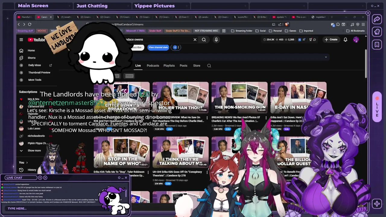Expand the Subscriptions section arrow

(x=40, y=92)
